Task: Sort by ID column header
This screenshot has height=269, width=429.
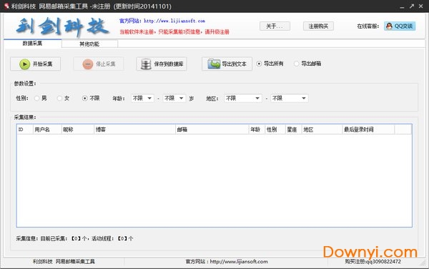Action: point(24,129)
